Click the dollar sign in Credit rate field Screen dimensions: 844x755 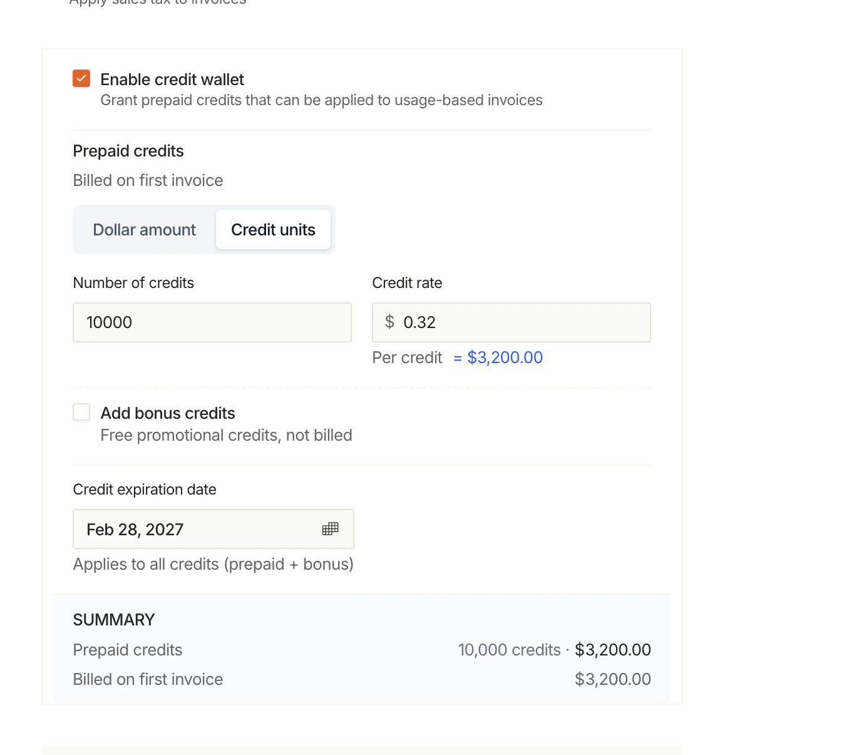(389, 322)
